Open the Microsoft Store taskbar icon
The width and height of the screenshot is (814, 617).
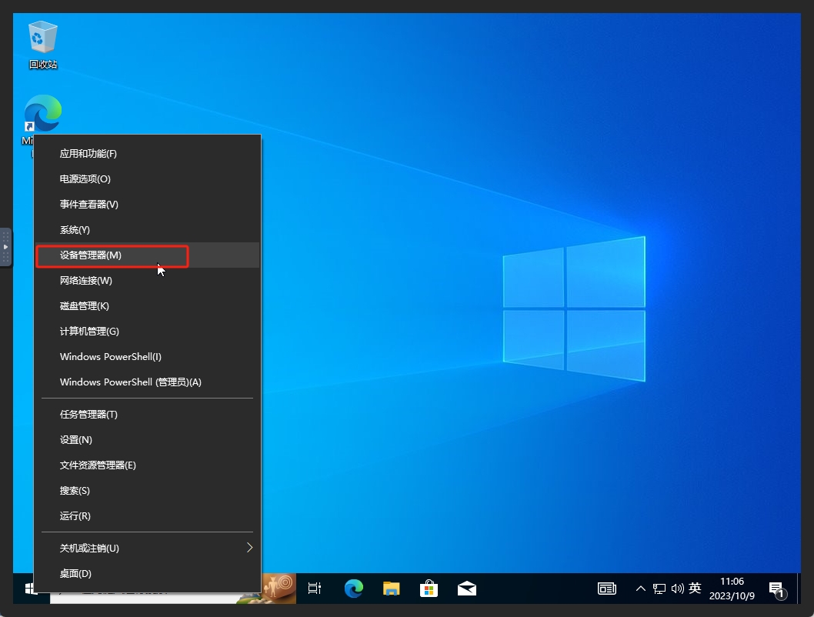[x=429, y=589]
